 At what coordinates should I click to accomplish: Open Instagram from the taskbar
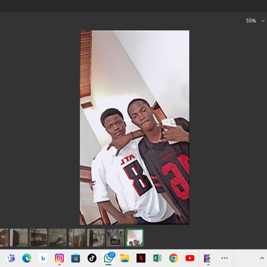point(59,258)
